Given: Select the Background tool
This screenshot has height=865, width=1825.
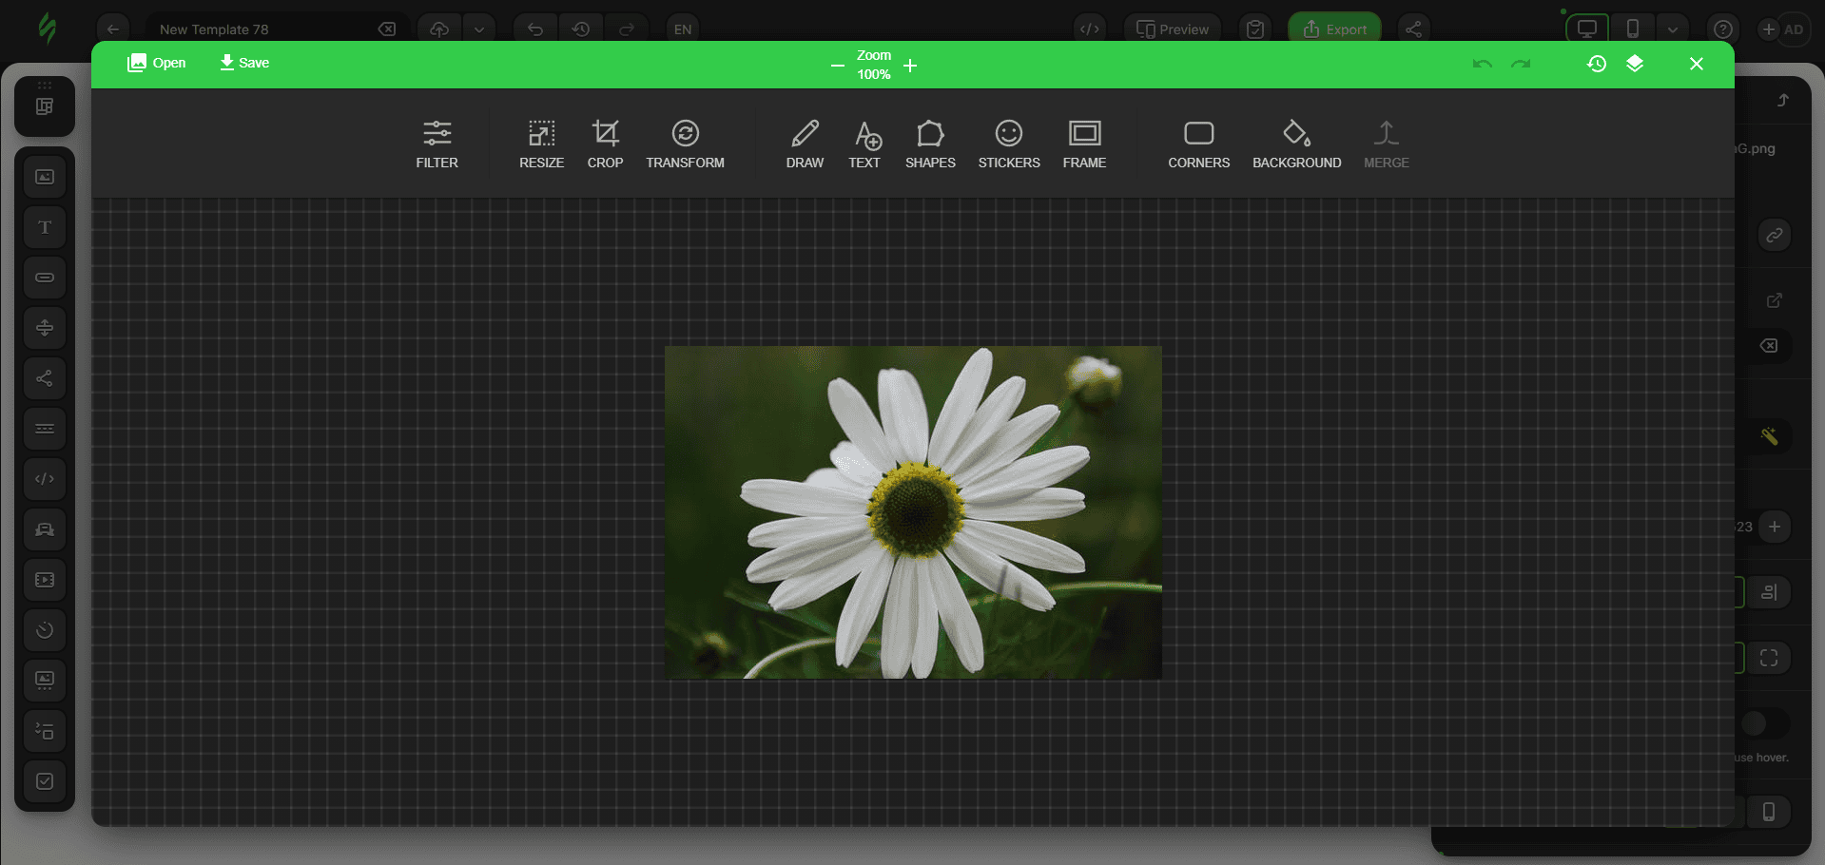Looking at the screenshot, I should point(1295,143).
